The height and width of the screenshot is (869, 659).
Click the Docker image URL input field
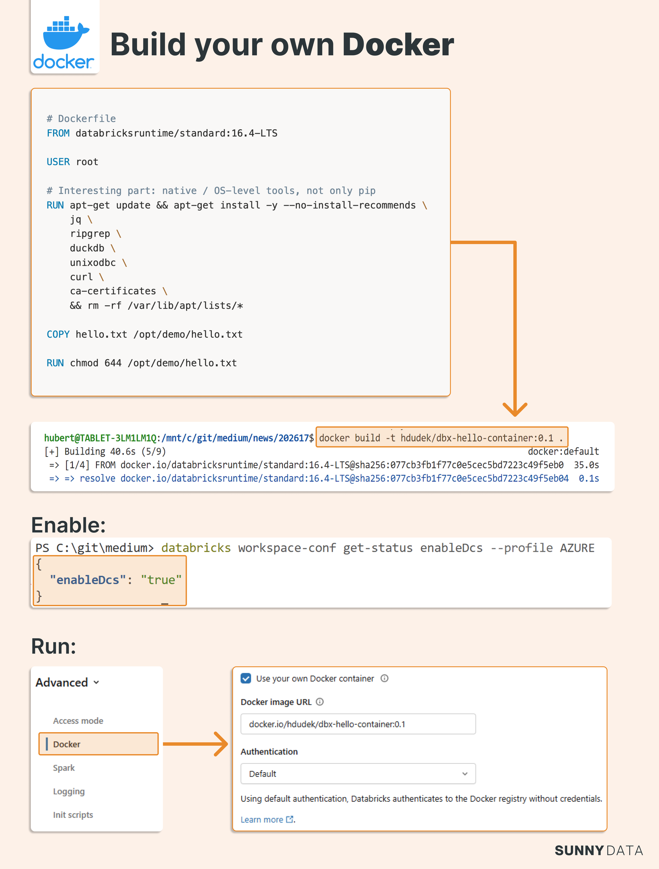(358, 724)
